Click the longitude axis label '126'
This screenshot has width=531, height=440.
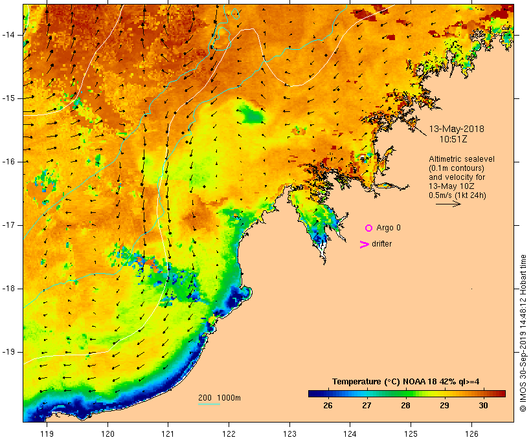pos(471,434)
